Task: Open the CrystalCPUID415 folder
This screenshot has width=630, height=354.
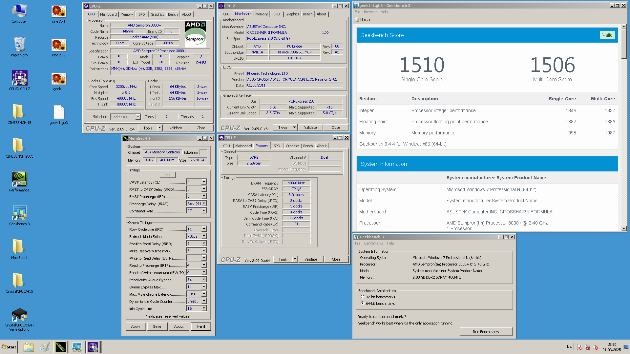Action: coord(19,283)
